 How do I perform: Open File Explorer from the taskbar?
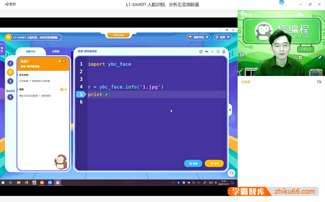(x=18, y=183)
